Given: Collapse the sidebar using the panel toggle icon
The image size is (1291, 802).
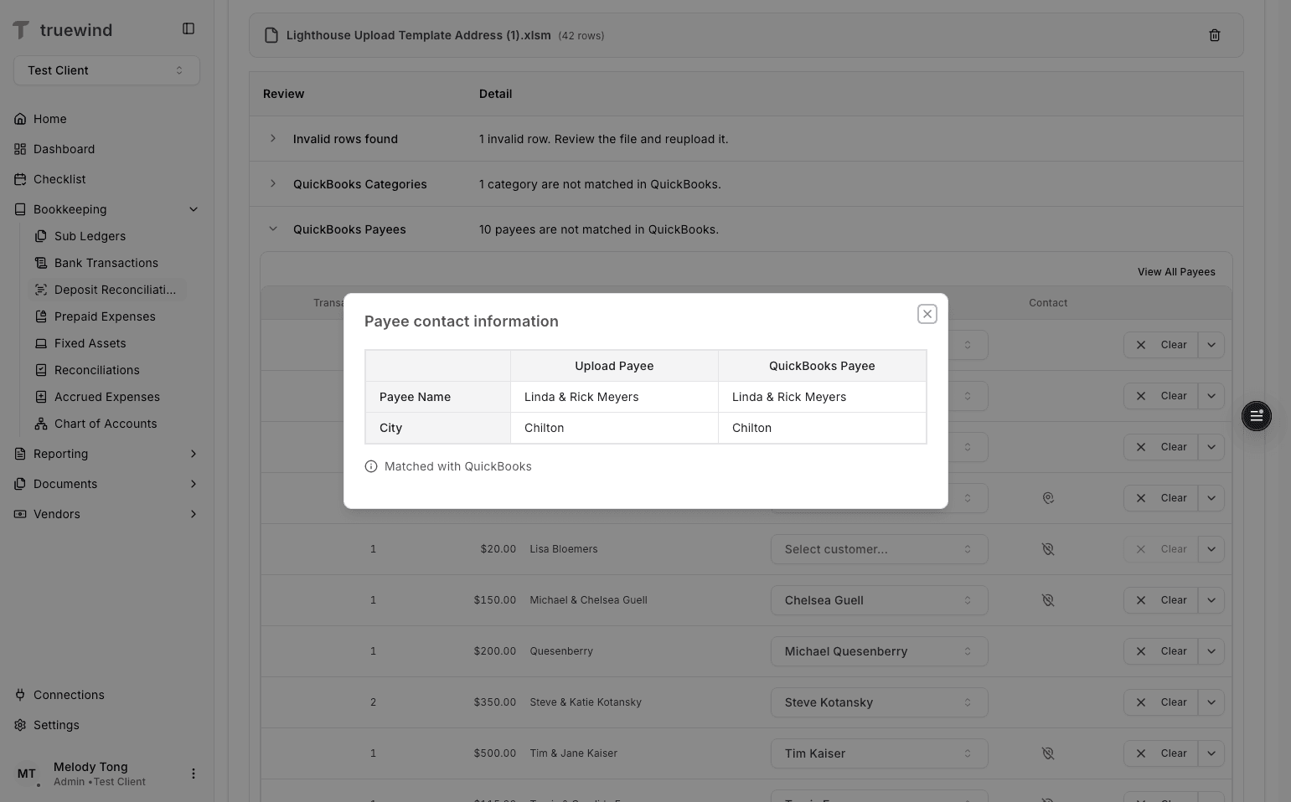Looking at the screenshot, I should point(188,28).
